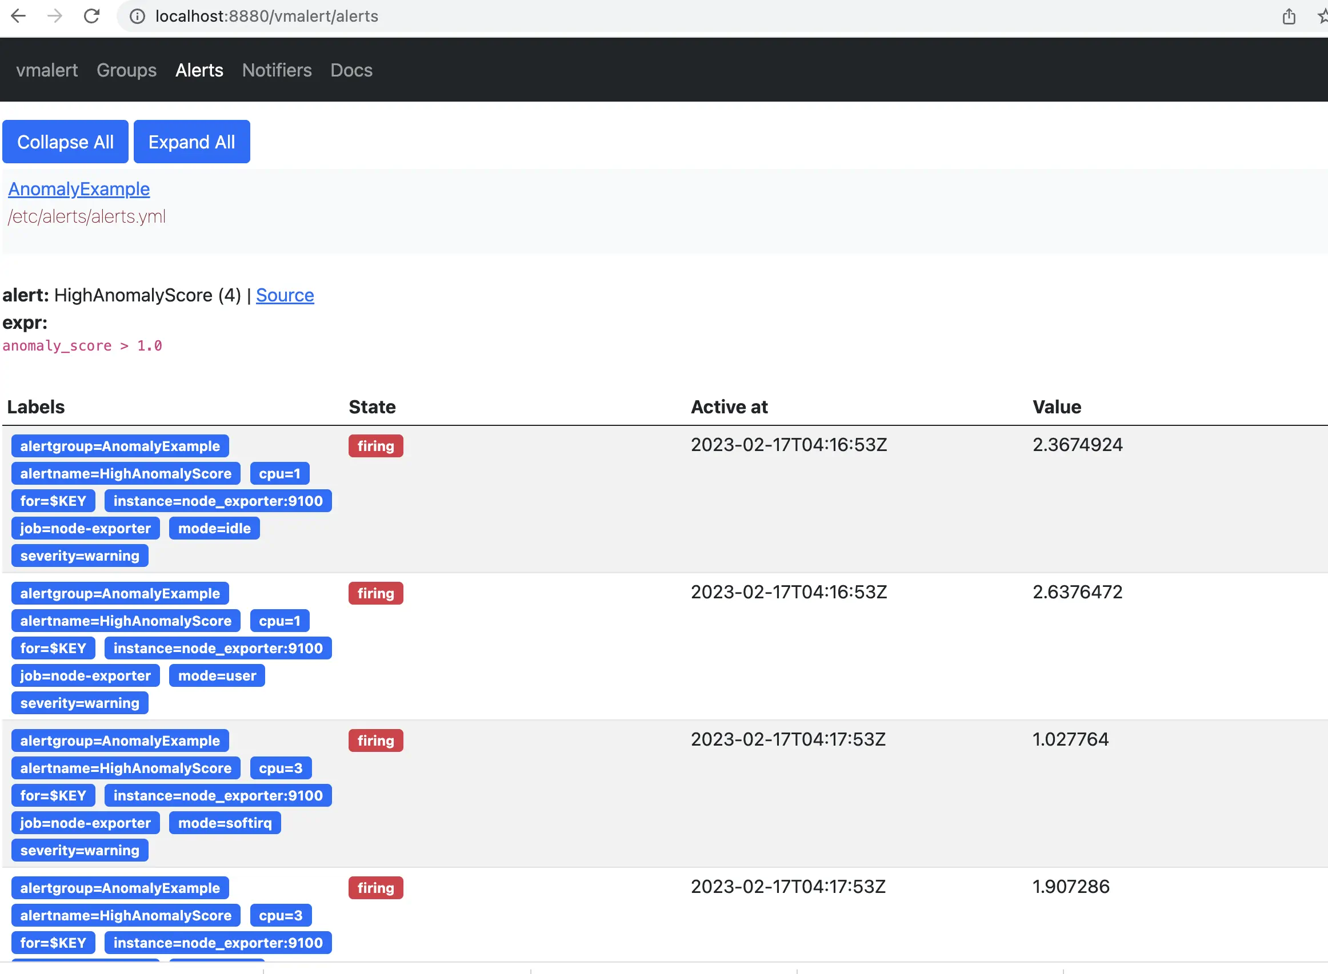
Task: Open the Notifiers menu item
Action: pyautogui.click(x=276, y=70)
